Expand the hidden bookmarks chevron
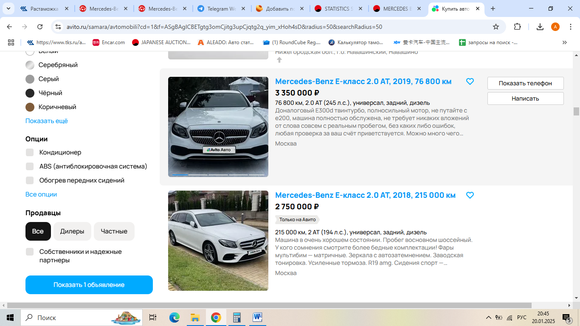 pyautogui.click(x=565, y=42)
